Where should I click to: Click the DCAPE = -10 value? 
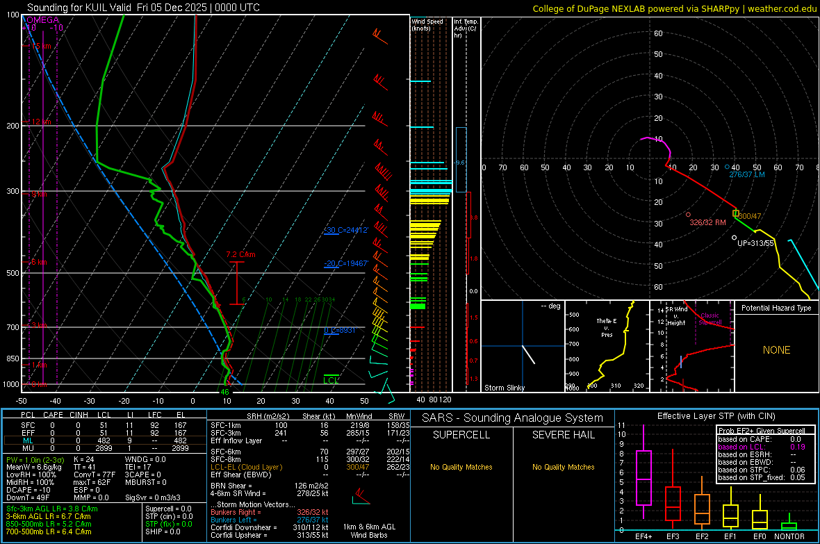pos(28,490)
